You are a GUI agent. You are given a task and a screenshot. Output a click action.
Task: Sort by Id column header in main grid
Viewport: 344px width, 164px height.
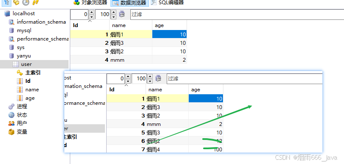(90, 25)
